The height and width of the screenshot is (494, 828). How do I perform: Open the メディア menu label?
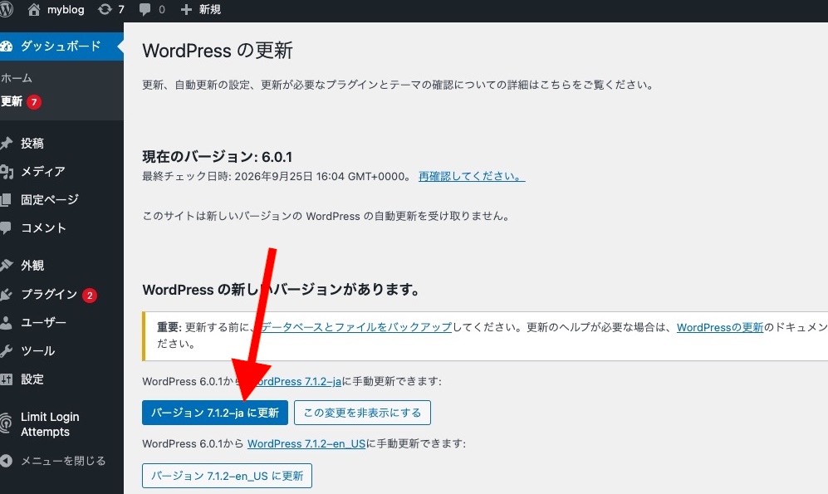pyautogui.click(x=43, y=172)
